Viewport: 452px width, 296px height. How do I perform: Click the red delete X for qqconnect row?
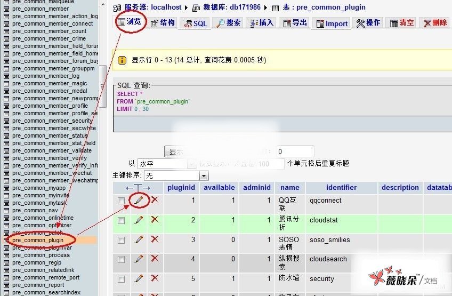tap(155, 200)
